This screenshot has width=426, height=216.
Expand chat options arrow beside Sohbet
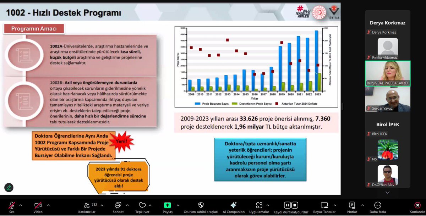coord(128,205)
